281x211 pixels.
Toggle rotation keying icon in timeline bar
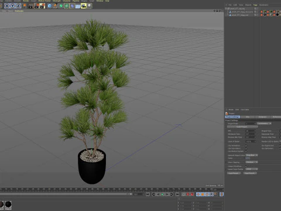click(207, 194)
